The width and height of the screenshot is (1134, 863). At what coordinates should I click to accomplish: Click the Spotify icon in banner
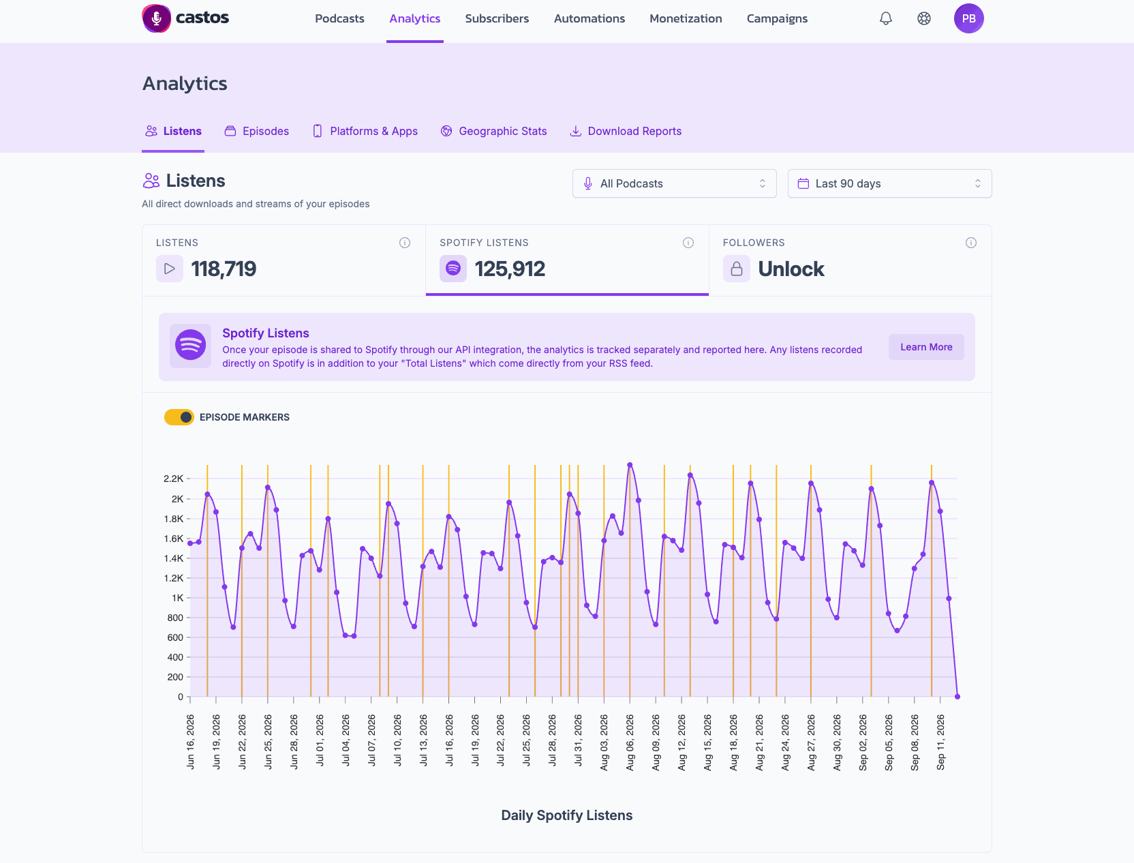191,345
